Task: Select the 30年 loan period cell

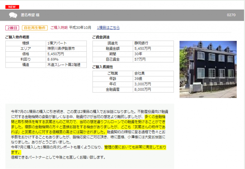Action: pos(153,54)
